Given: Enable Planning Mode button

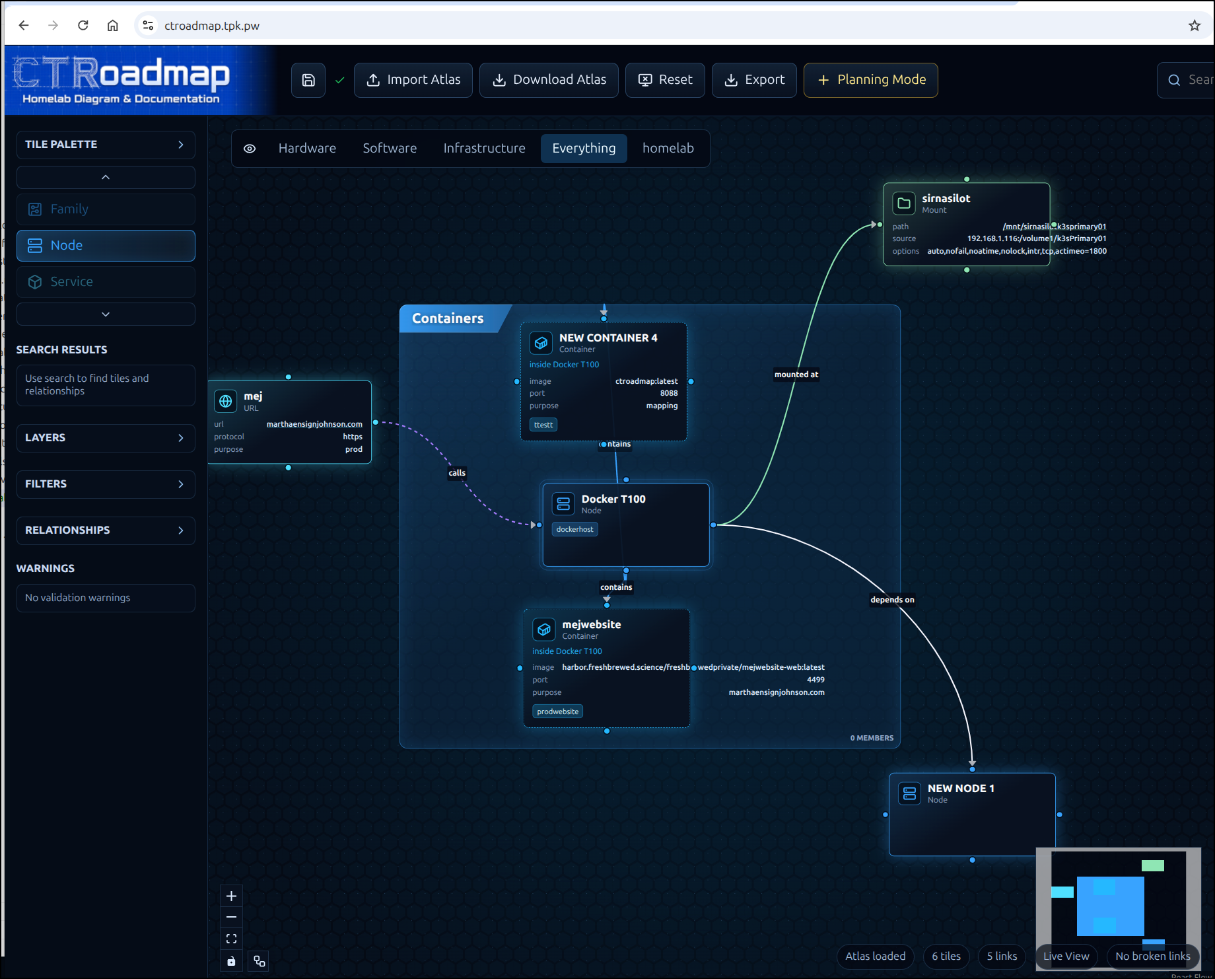Looking at the screenshot, I should pyautogui.click(x=870, y=80).
